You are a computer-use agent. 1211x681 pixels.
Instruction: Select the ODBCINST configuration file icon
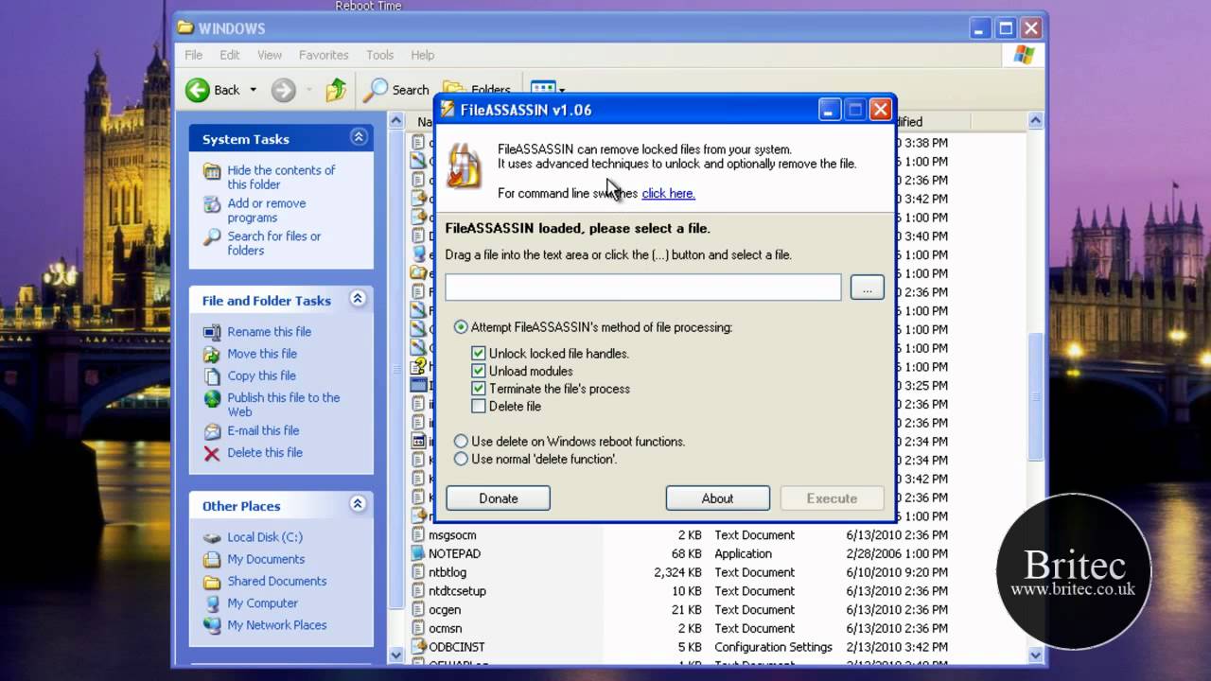pyautogui.click(x=419, y=647)
